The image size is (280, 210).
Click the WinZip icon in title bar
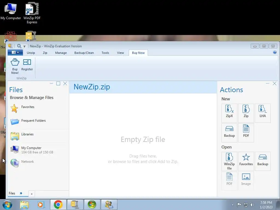[10, 46]
